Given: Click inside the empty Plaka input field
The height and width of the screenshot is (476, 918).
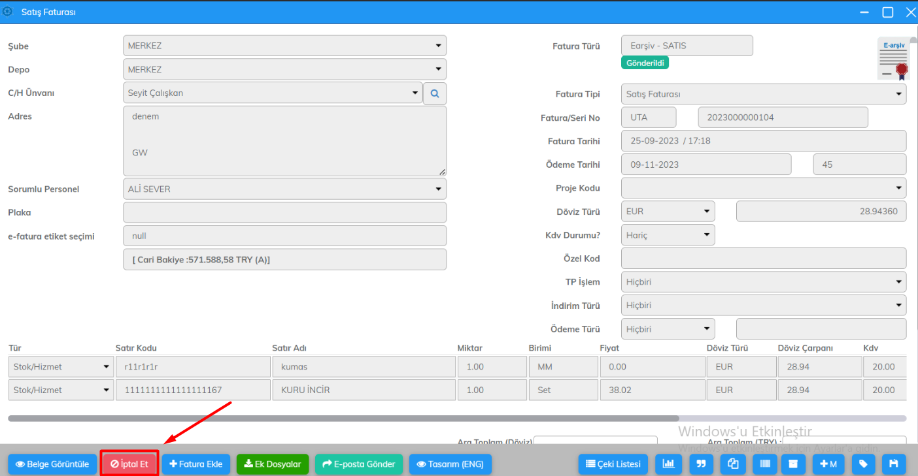Looking at the screenshot, I should pyautogui.click(x=284, y=212).
